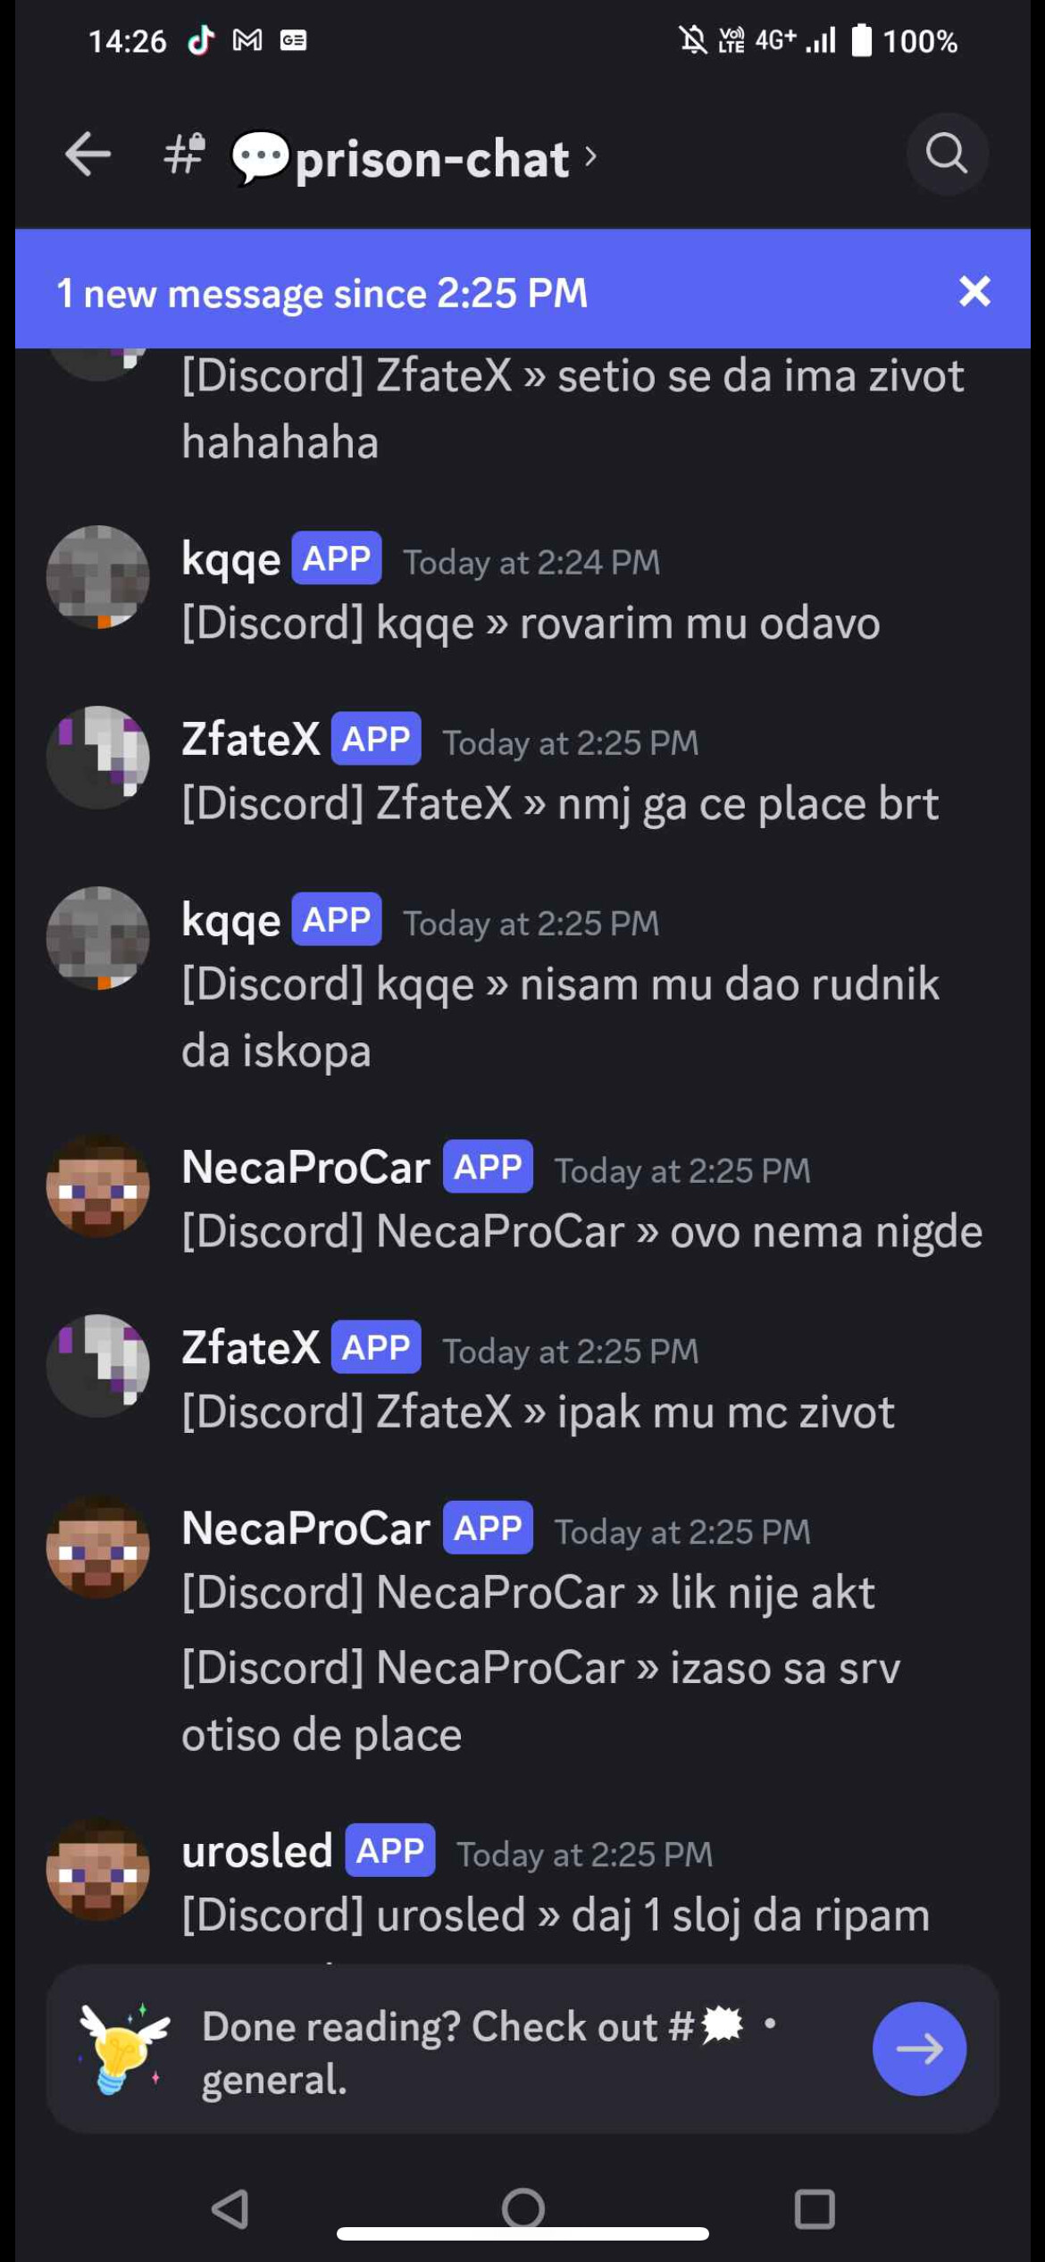
Task: Tap urosled avatar icon
Action: 97,1870
